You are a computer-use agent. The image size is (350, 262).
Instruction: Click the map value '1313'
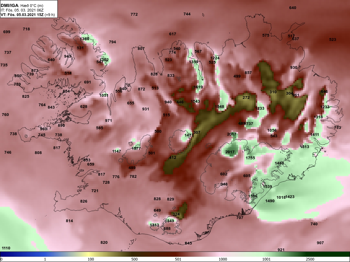154,225
